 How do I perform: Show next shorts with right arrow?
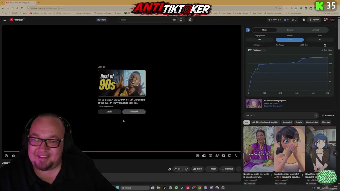(335, 153)
